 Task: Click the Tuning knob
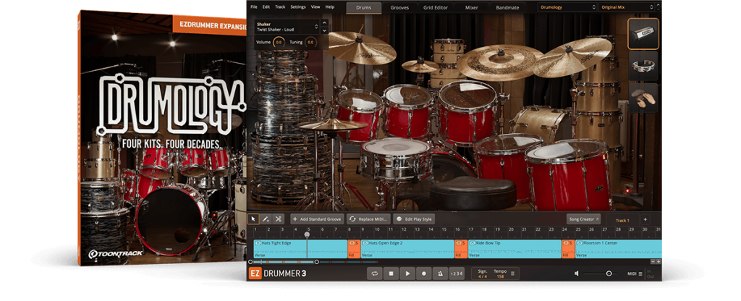click(x=310, y=43)
